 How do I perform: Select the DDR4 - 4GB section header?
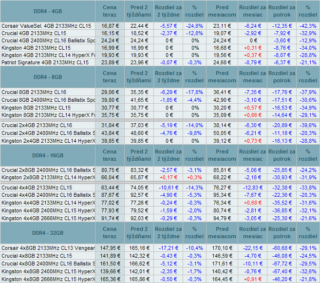tap(48, 11)
